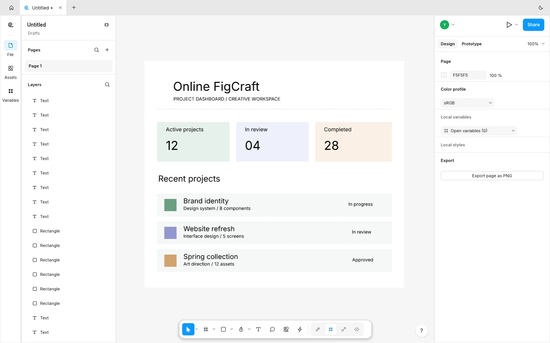
Task: Add a new page
Action: [x=107, y=50]
